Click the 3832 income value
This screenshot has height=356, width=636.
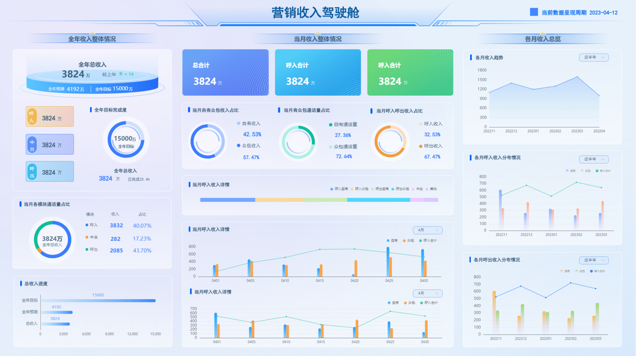pyautogui.click(x=116, y=225)
